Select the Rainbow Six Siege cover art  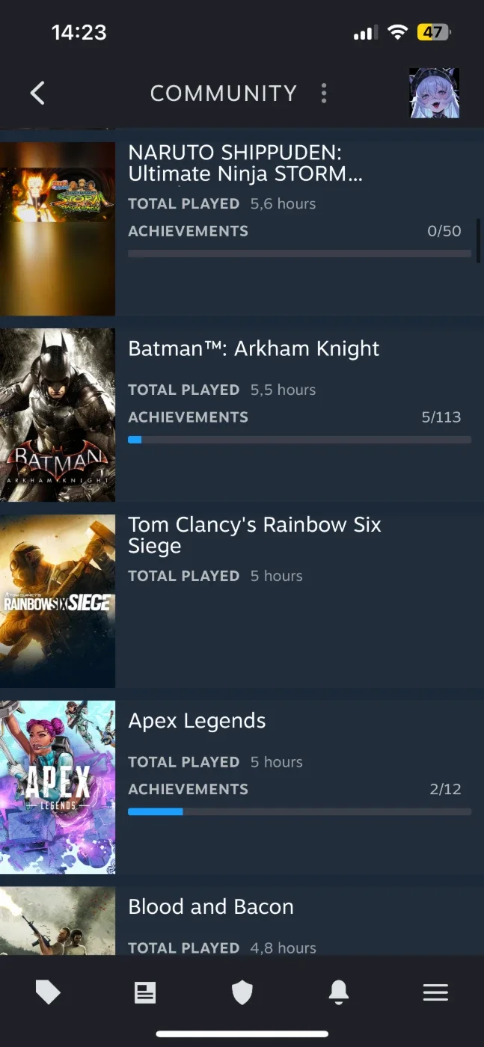coord(58,601)
